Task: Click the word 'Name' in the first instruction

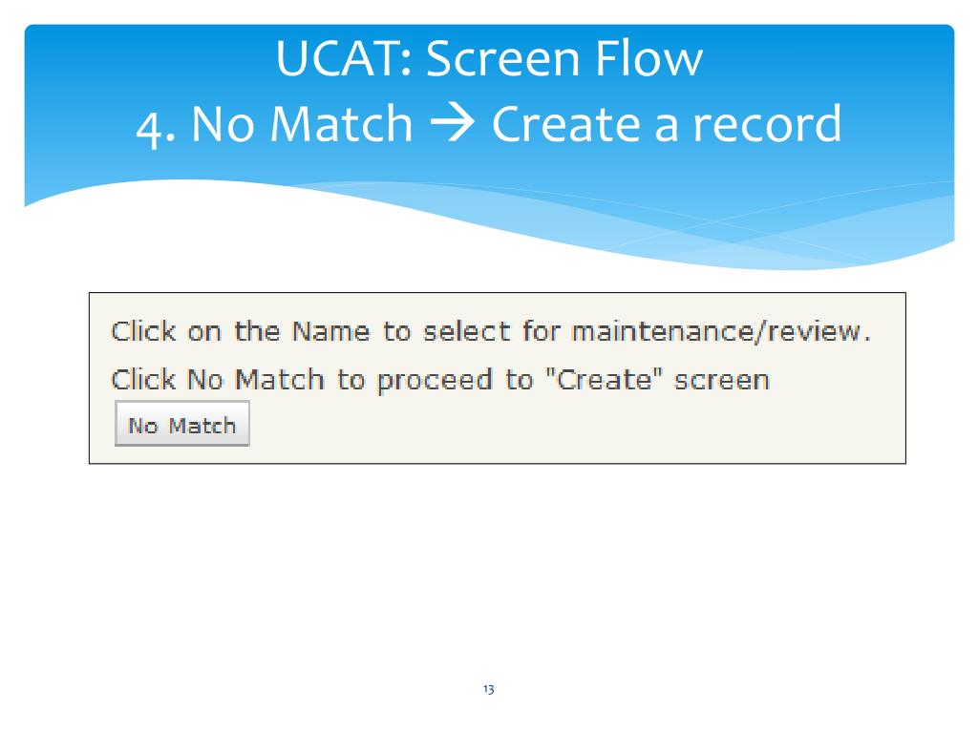Action: [331, 331]
